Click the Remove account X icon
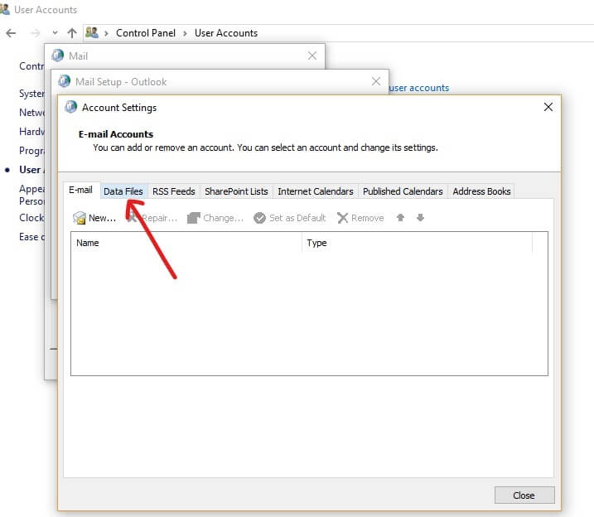Screen dimensions: 594x517 tap(343, 218)
